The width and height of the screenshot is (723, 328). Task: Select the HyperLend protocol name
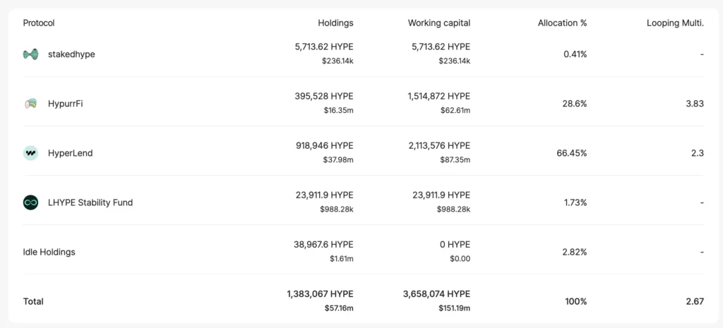point(70,153)
